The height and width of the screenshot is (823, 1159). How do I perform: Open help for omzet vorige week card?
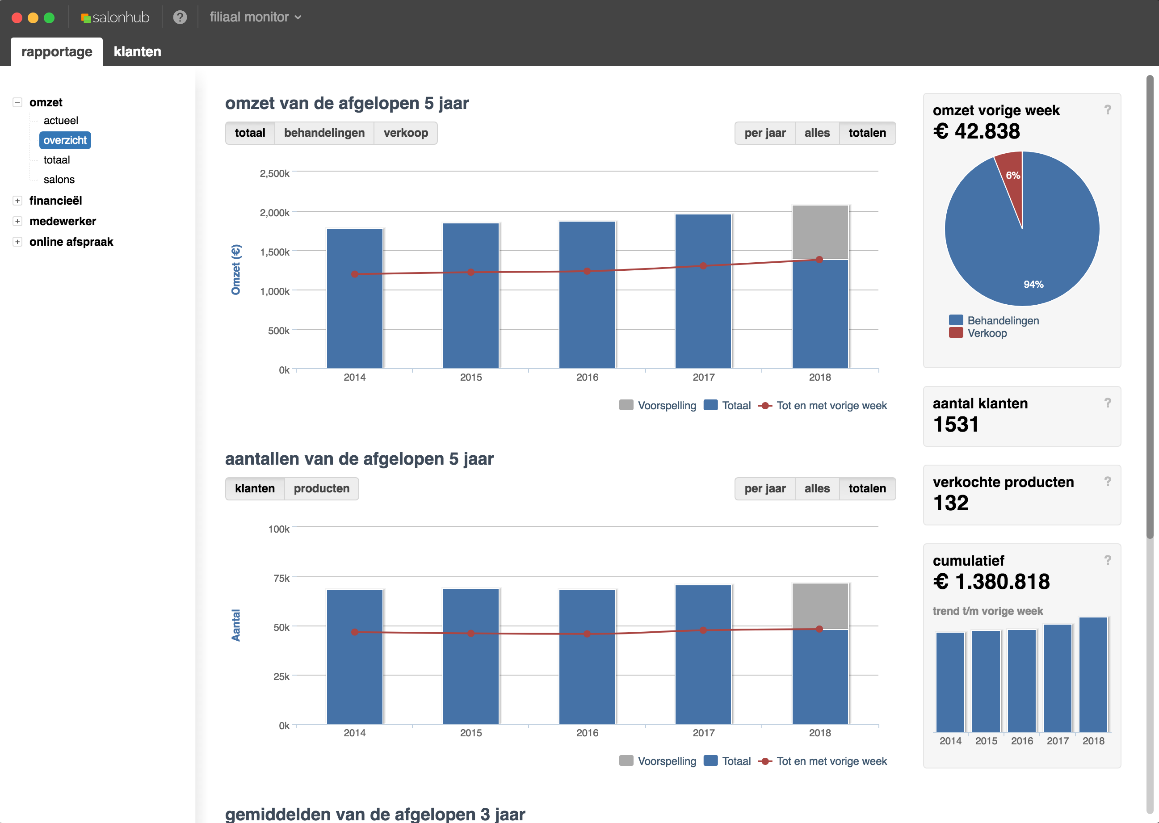[x=1107, y=109]
